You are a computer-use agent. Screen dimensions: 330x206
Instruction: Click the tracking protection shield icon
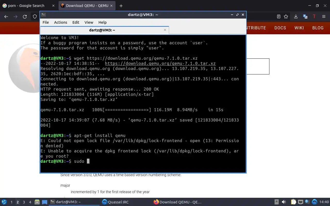pyautogui.click(x=35, y=16)
